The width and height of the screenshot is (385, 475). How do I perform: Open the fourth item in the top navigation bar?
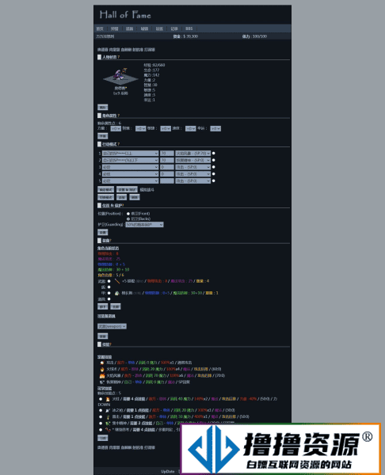(144, 28)
